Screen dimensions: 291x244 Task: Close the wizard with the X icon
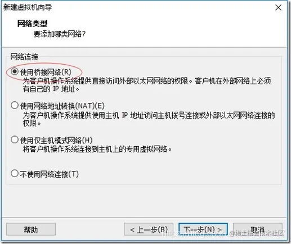278,8
